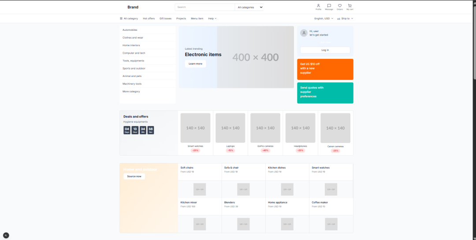Image resolution: width=476 pixels, height=240 pixels.
Task: Click in the Search input field
Action: tap(205, 7)
